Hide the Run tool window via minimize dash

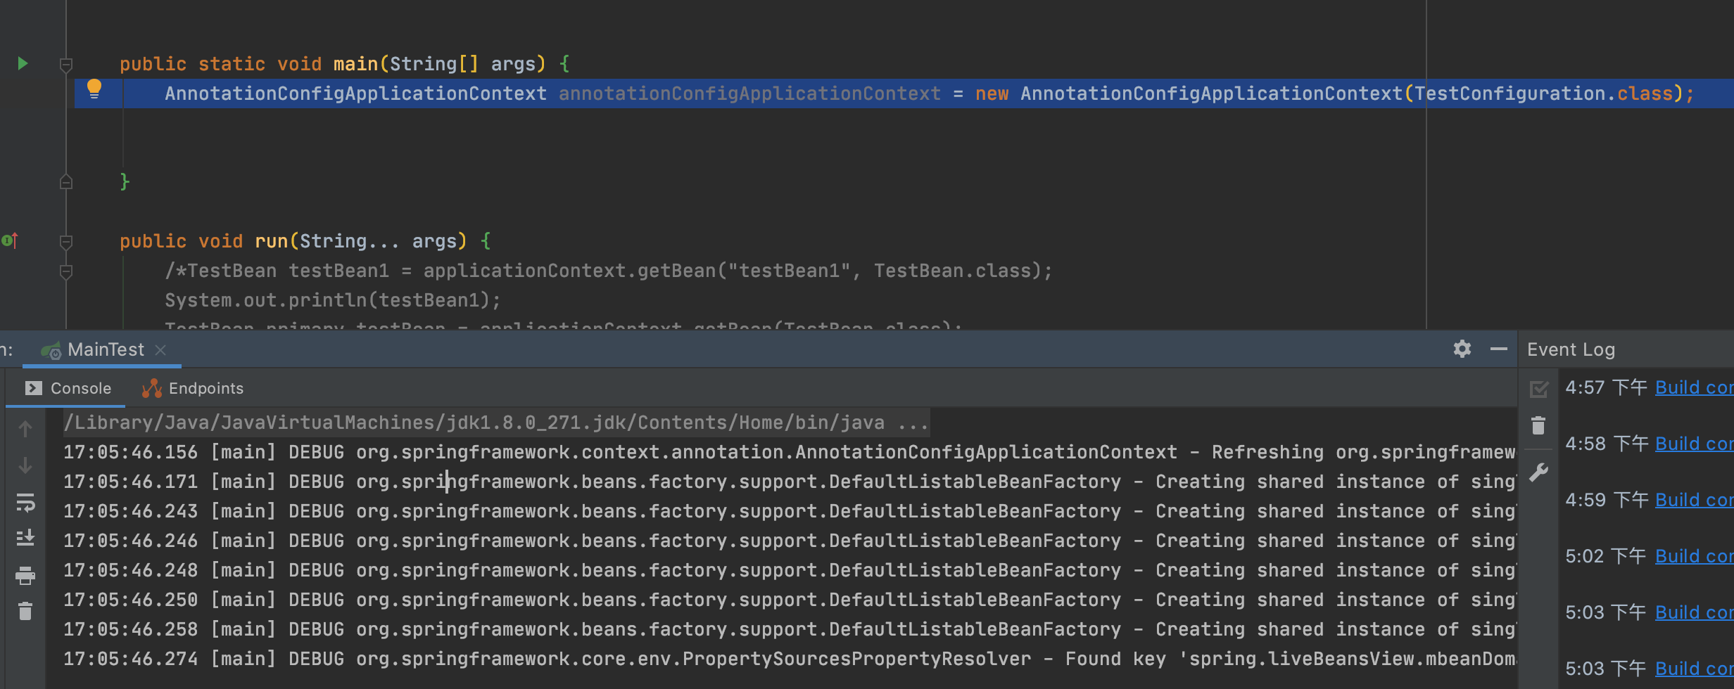click(x=1499, y=349)
